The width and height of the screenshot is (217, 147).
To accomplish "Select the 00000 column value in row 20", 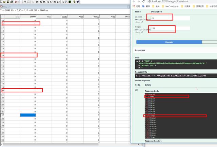I will click(x=28, y=90).
